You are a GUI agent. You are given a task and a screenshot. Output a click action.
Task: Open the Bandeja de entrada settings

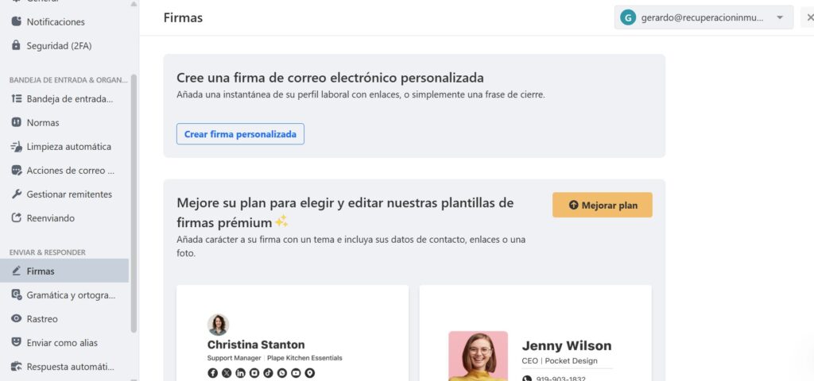(69, 98)
